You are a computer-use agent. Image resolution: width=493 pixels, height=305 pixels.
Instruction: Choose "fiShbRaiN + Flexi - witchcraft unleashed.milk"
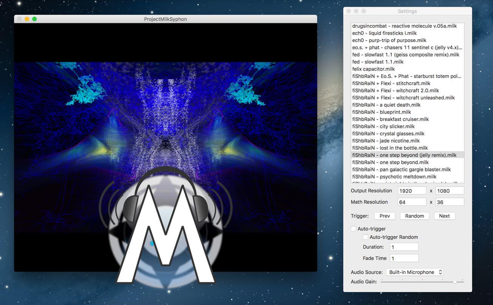(408, 98)
